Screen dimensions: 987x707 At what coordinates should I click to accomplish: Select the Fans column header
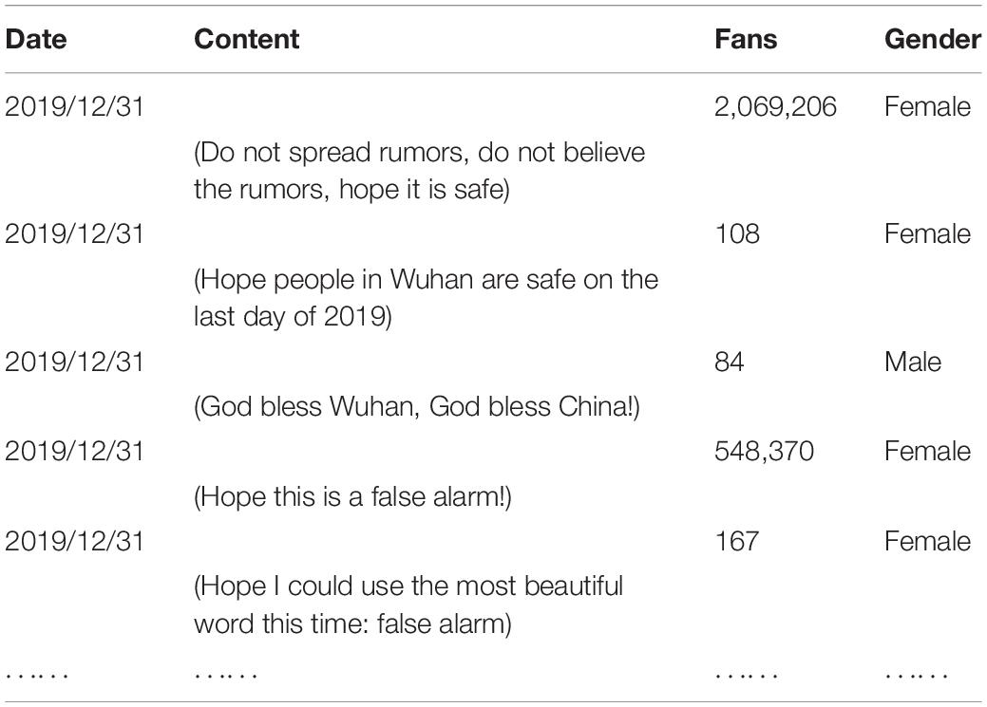(746, 39)
